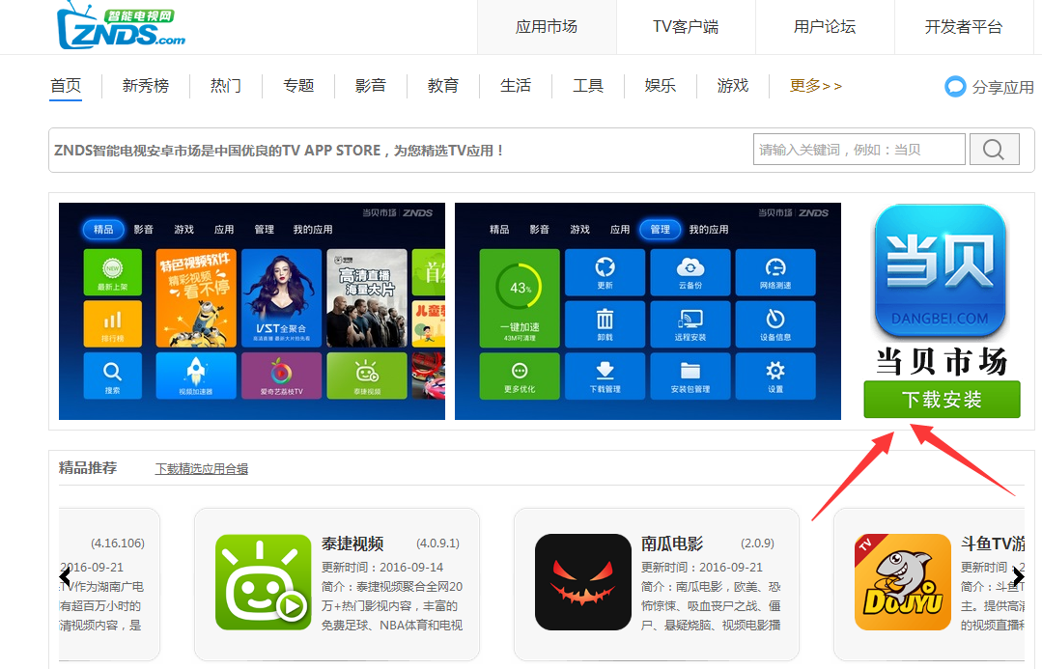Open 下载精选应用合辑 link
Screen dimensions: 1042x669
pyautogui.click(x=202, y=469)
